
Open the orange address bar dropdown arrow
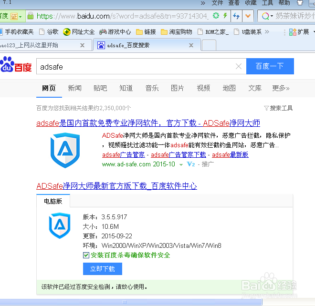point(248,16)
